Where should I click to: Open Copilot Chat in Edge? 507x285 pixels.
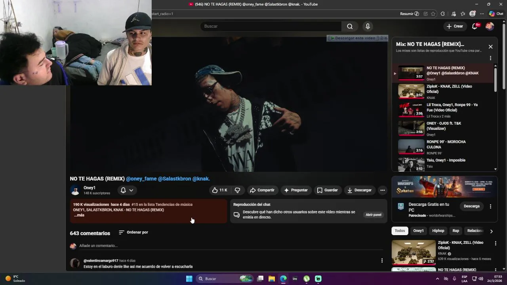pos(496,14)
